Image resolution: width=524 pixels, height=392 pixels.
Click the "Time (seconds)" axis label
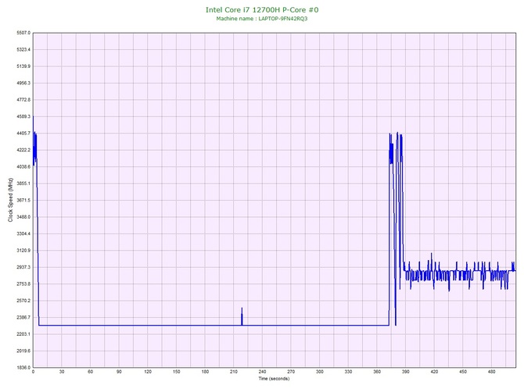[x=274, y=379]
